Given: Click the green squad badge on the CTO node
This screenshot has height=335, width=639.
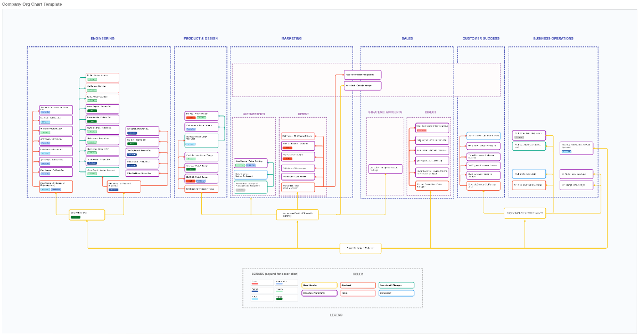Looking at the screenshot, I should (75, 217).
